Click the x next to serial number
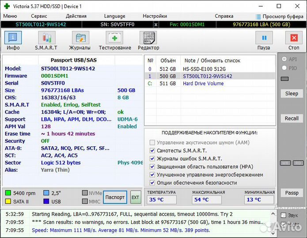Image resolution: width=307 pixels, height=238 pixels. (155, 25)
